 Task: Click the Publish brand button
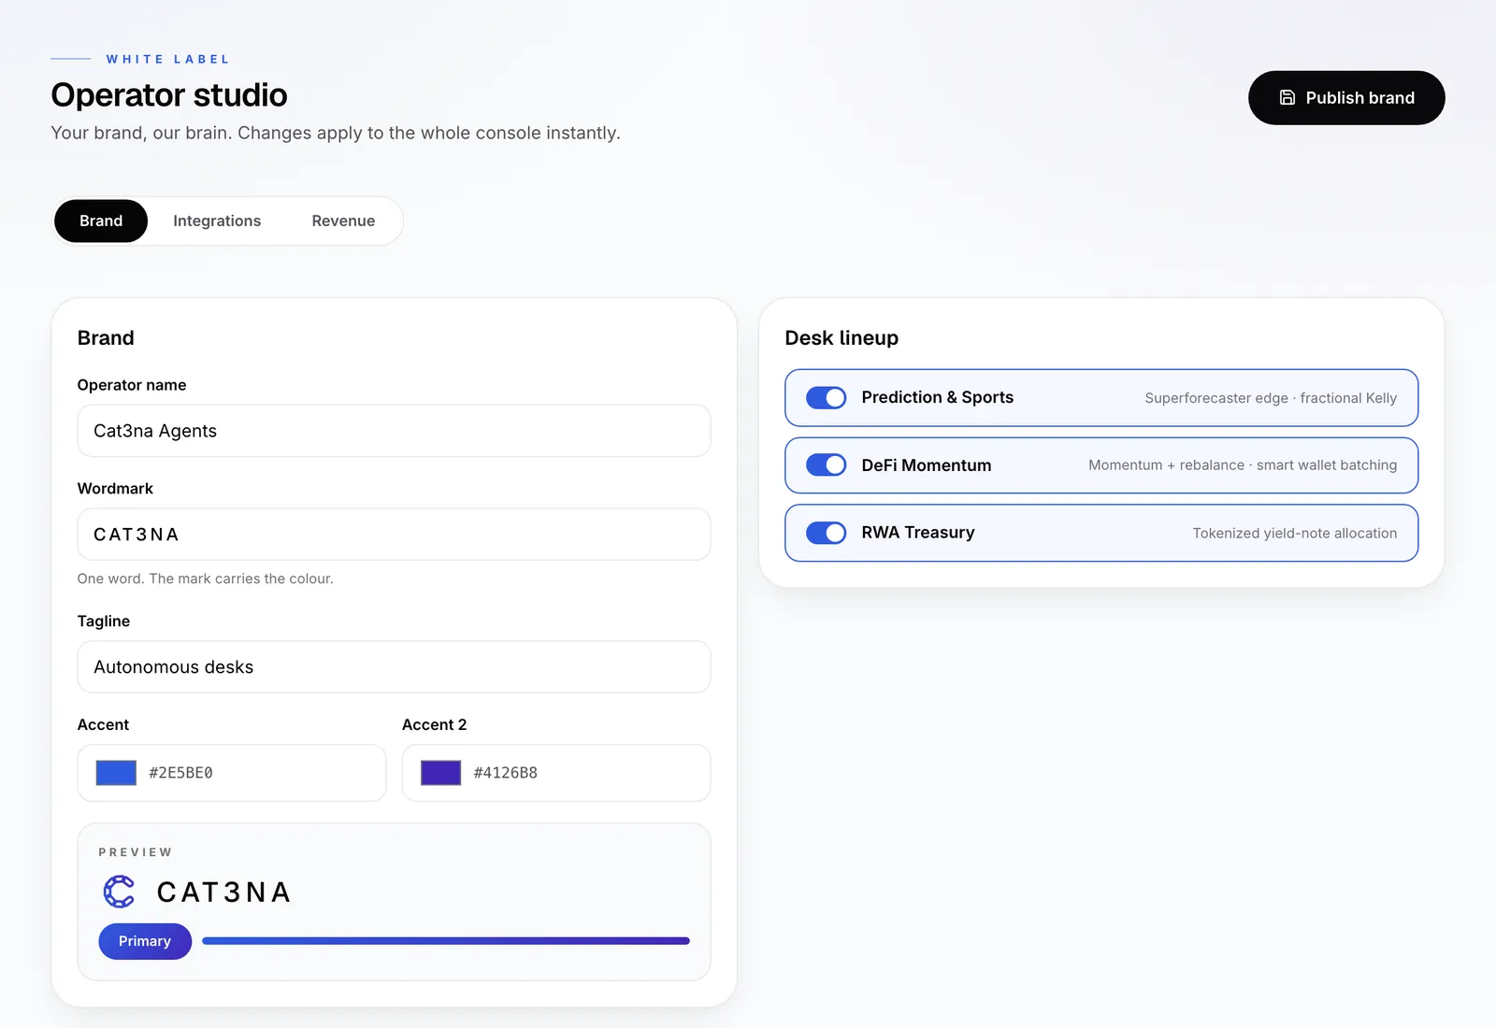[x=1346, y=97]
